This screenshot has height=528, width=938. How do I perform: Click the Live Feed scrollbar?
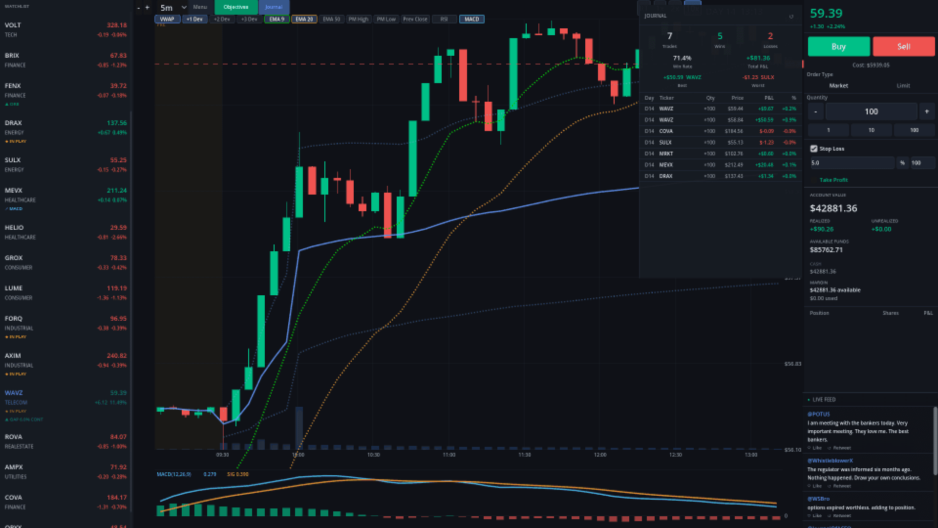coord(936,440)
